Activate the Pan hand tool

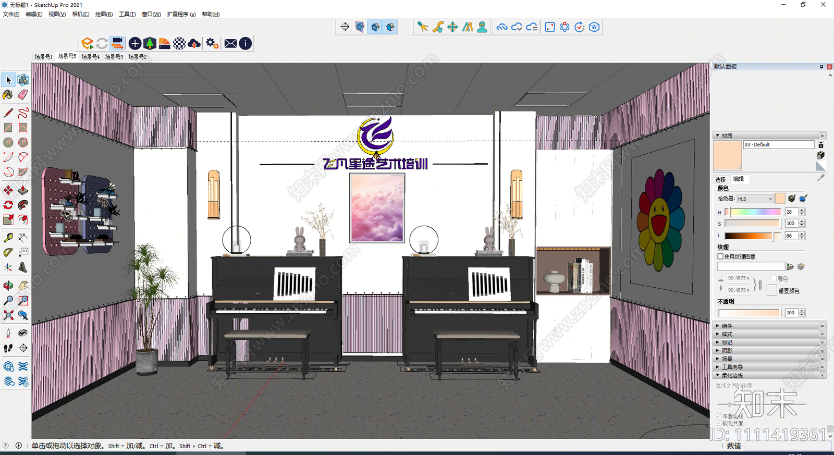23,286
